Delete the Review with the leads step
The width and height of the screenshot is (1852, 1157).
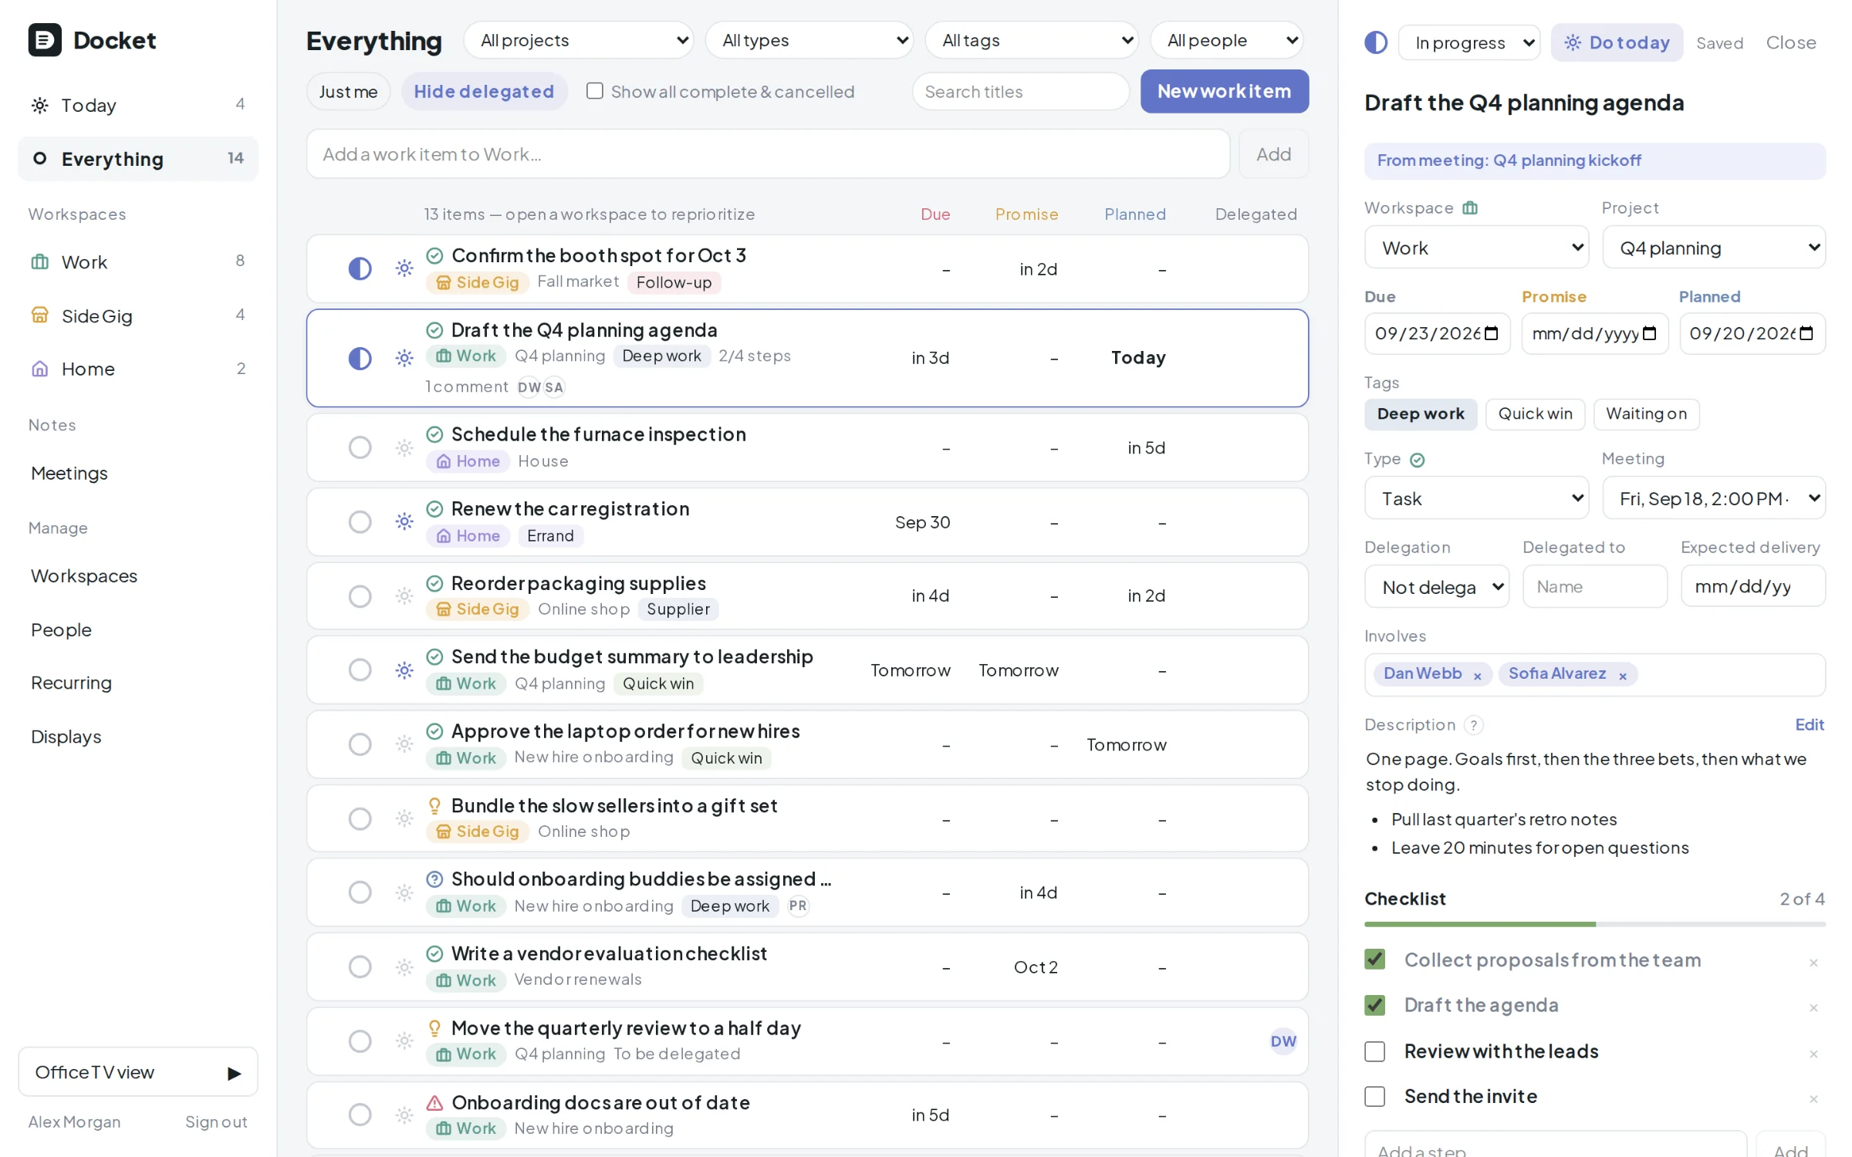1813,1054
